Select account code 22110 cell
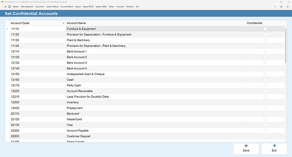292x157 pixels. coord(38,114)
